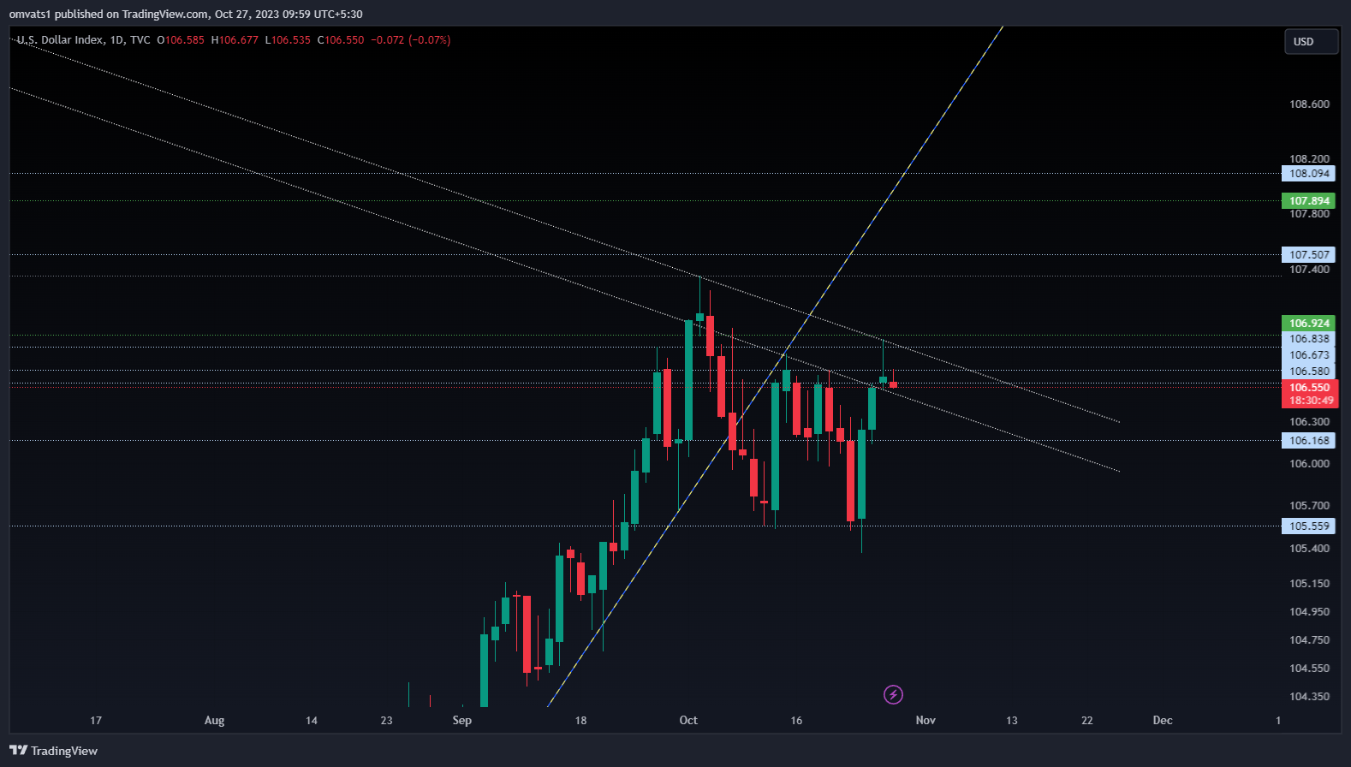Click the Dec label on time axis
Image resolution: width=1351 pixels, height=767 pixels.
(x=1163, y=720)
